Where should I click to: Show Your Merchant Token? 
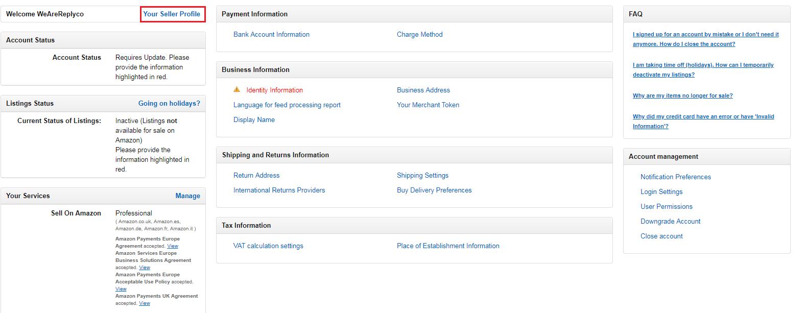(x=428, y=105)
